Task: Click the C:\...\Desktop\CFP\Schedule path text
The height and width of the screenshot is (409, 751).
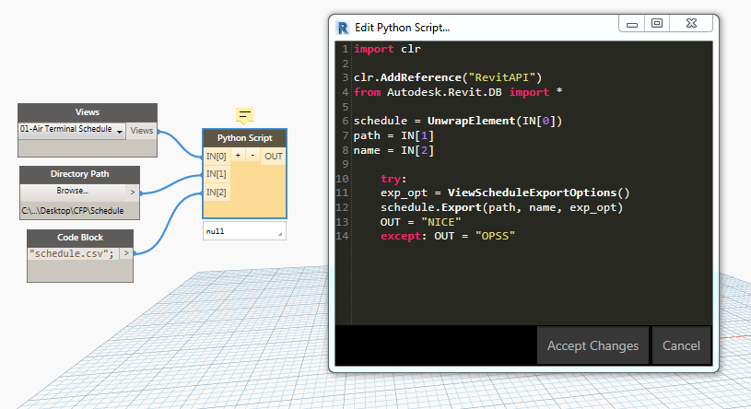Action: pos(72,211)
